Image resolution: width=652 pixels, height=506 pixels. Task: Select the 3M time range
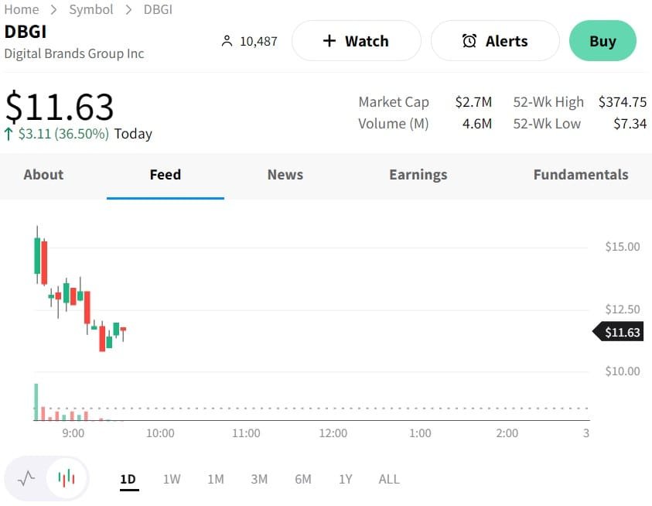click(259, 479)
